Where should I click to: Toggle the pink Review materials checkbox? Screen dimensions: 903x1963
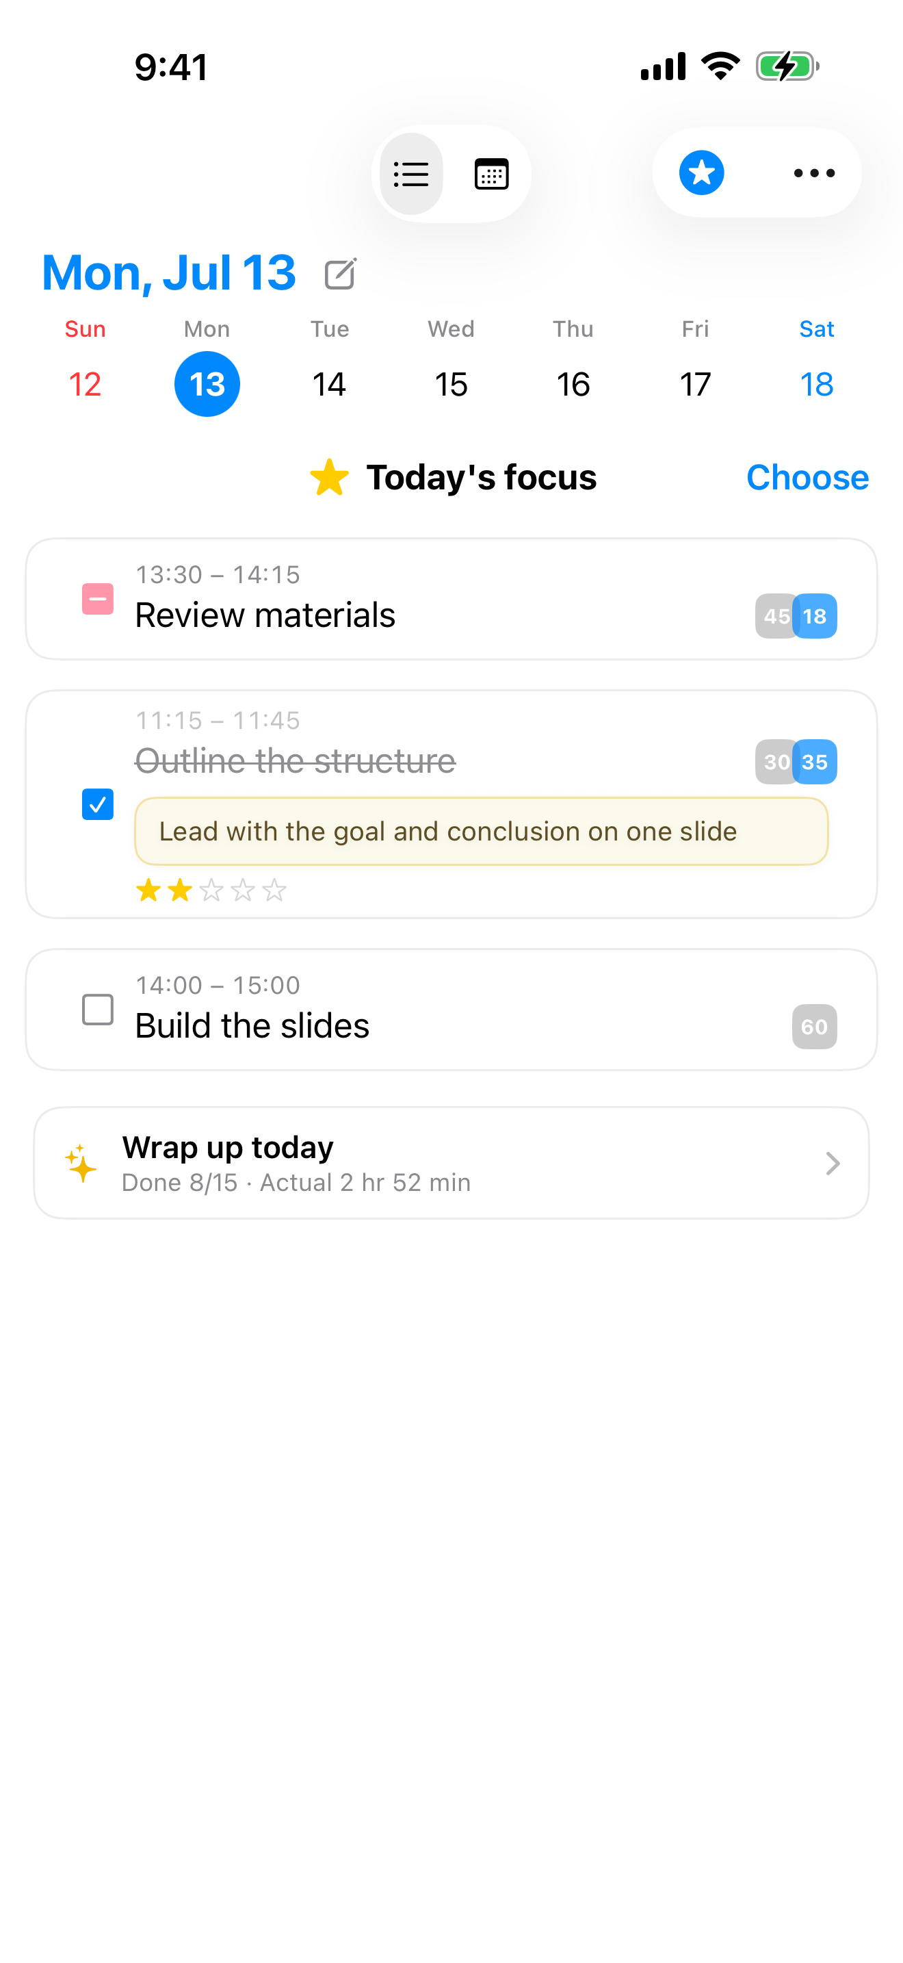pyautogui.click(x=97, y=599)
